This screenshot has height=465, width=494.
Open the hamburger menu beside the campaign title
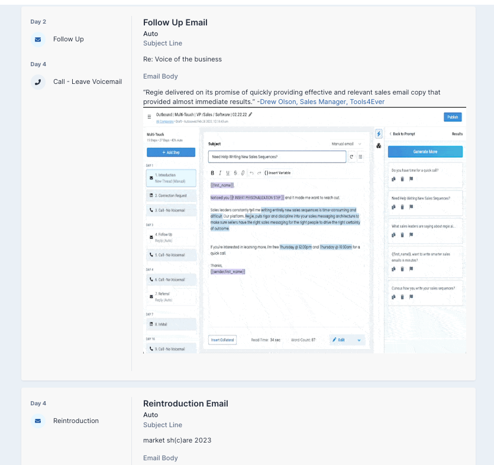149,116
